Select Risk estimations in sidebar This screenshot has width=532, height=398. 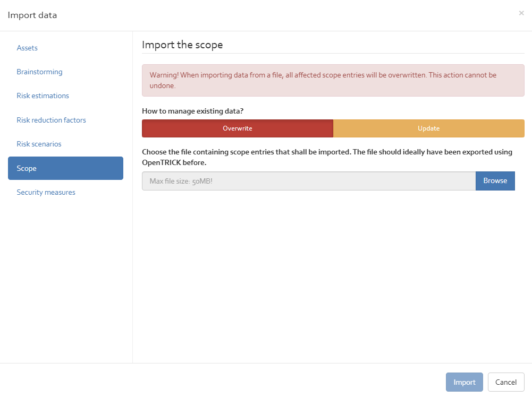[43, 96]
